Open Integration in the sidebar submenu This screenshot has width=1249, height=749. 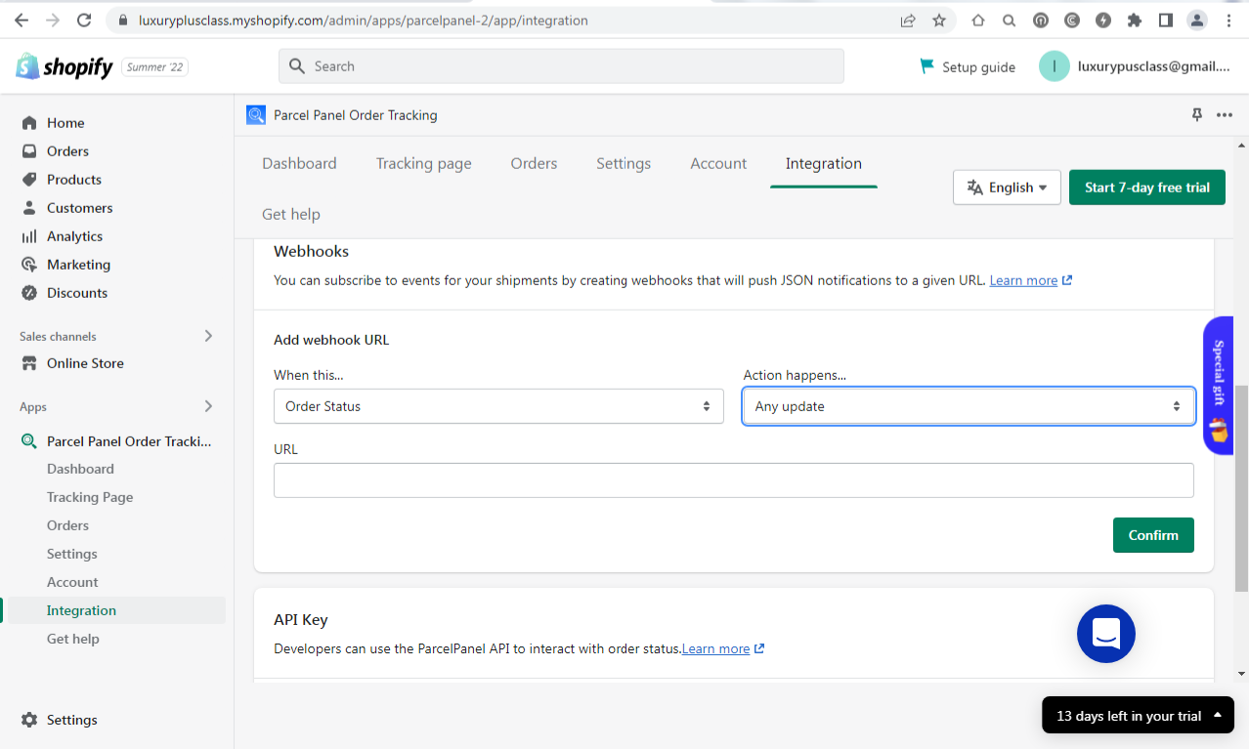[x=81, y=610]
